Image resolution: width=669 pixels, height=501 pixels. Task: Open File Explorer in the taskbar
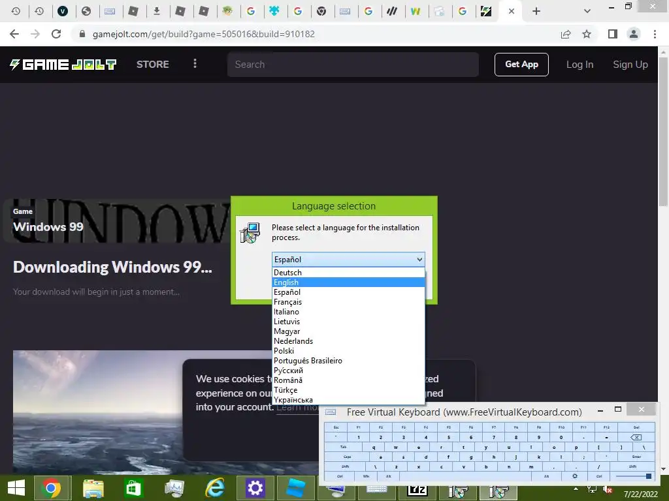[x=93, y=489]
